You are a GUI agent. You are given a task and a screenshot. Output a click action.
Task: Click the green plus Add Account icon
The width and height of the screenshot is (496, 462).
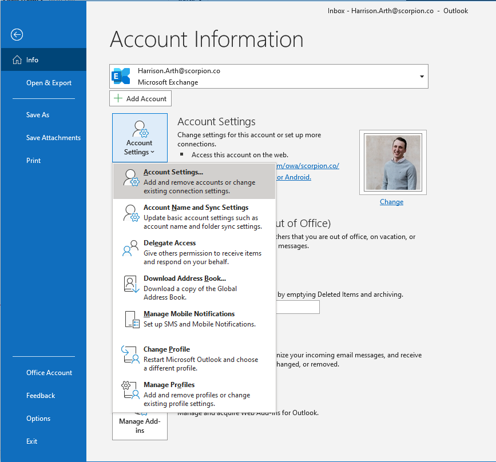(118, 98)
